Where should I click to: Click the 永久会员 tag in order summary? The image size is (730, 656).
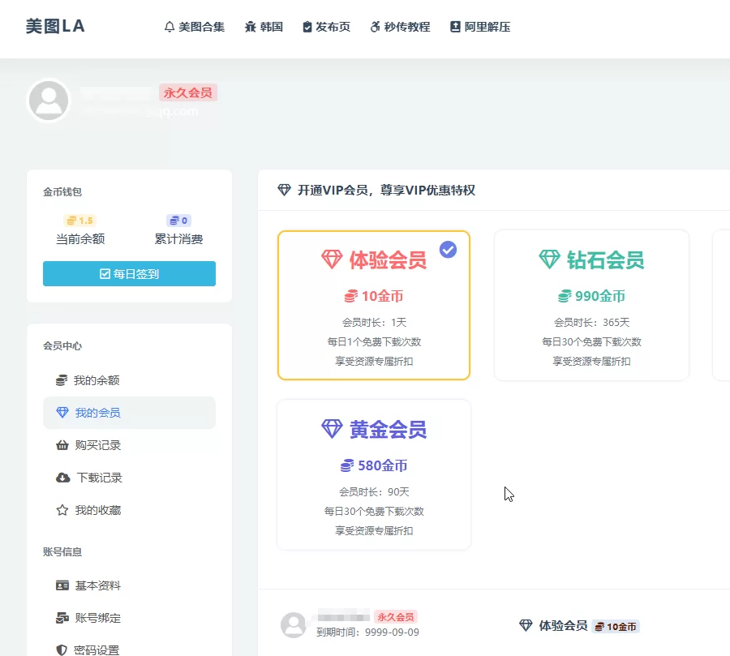[396, 617]
